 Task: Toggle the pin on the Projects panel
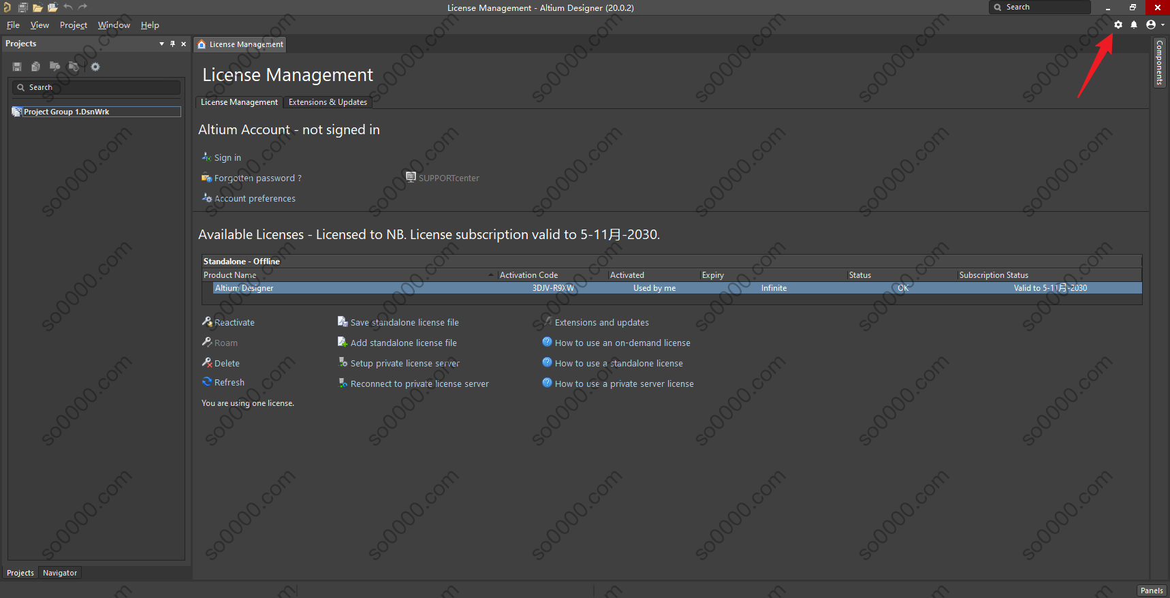click(172, 44)
